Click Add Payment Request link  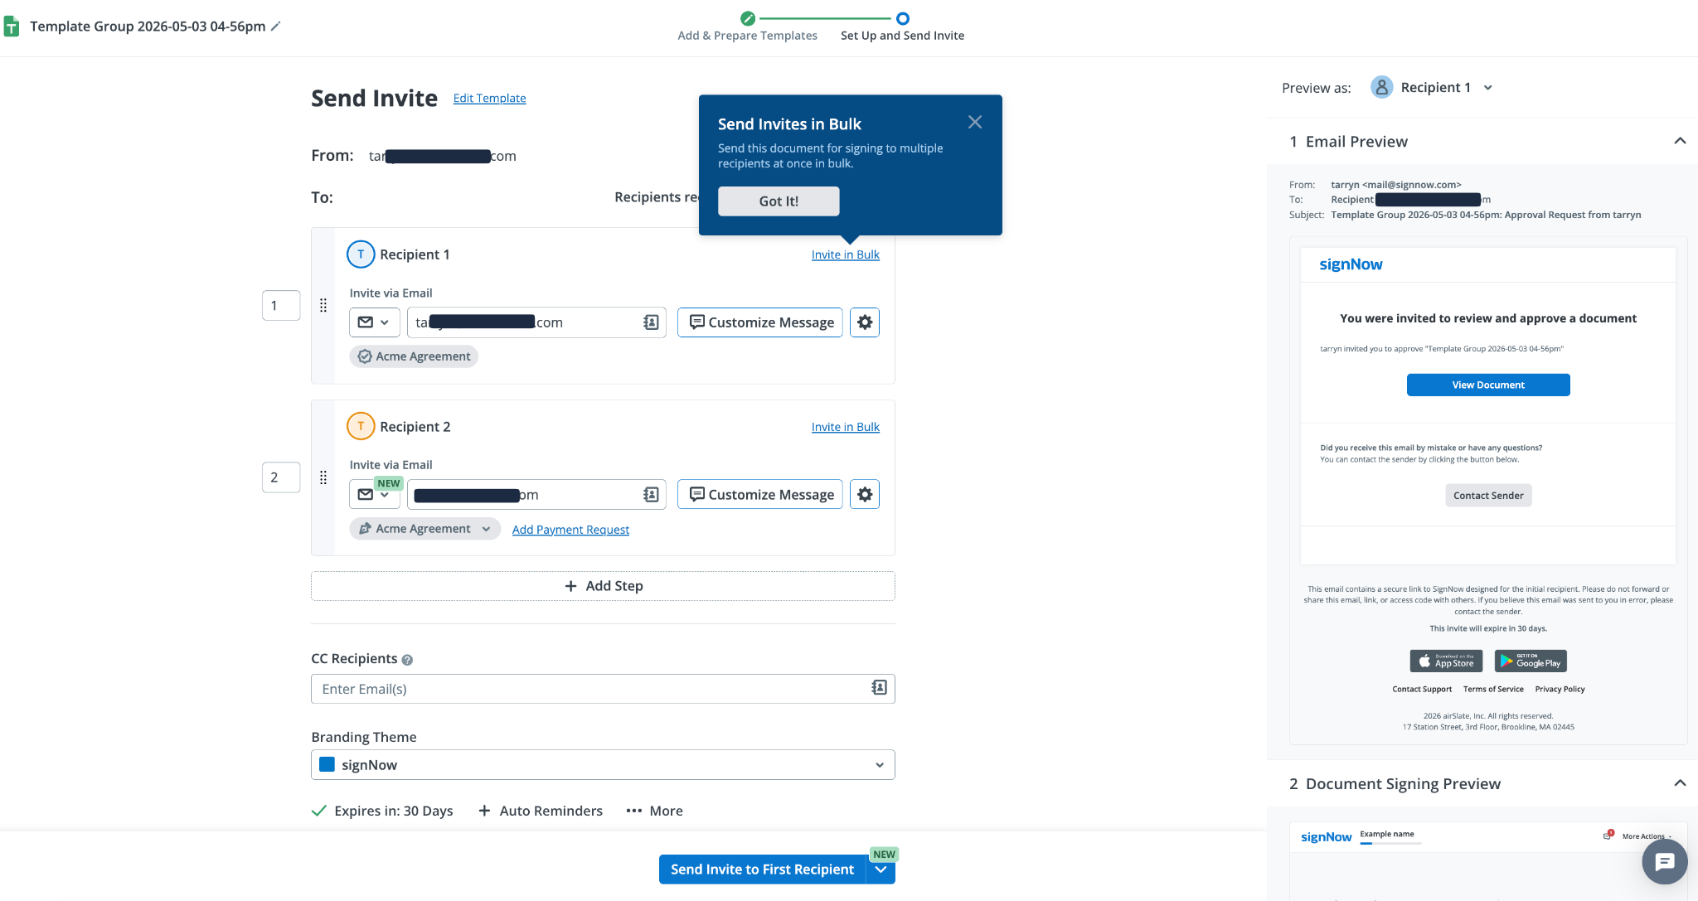[x=570, y=530]
